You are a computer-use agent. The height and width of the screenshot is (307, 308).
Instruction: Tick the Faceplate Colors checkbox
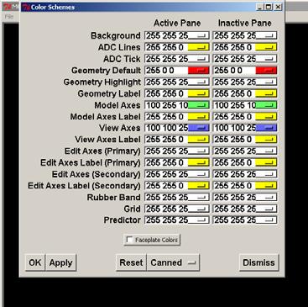pos(129,240)
